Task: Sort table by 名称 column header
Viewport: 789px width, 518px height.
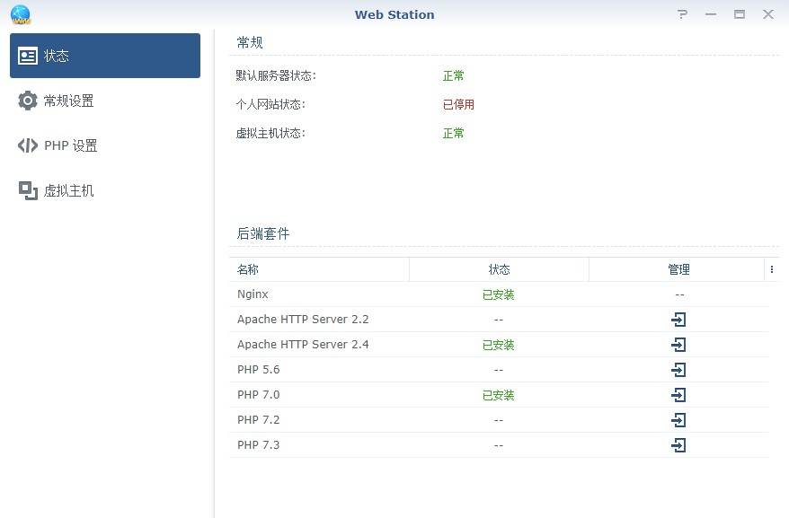Action: click(319, 269)
